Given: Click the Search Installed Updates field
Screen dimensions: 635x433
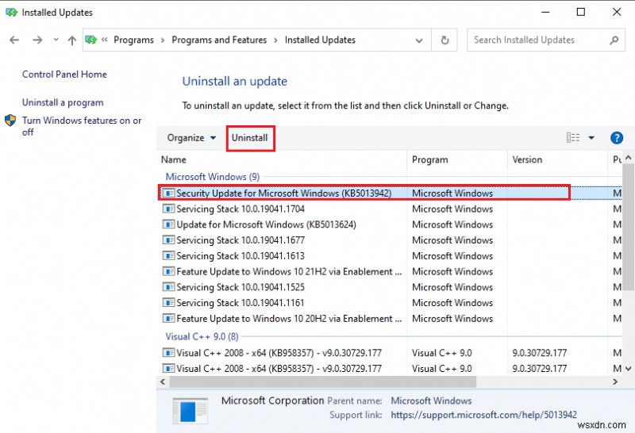Looking at the screenshot, I should click(545, 40).
